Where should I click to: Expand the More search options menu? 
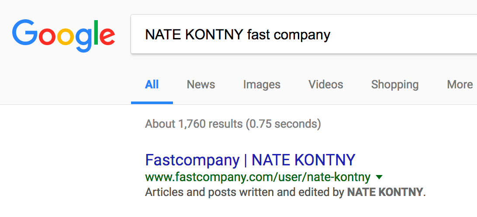click(460, 84)
